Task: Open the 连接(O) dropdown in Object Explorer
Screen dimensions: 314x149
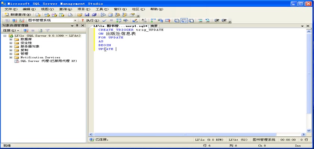Action: click(x=11, y=31)
